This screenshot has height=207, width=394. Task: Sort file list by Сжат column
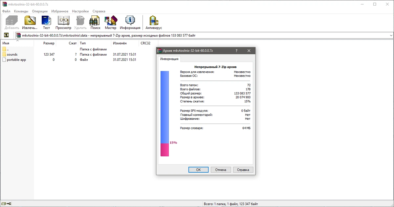pyautogui.click(x=67, y=43)
